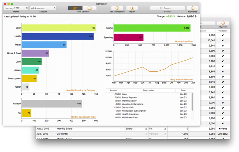Viewport: 239px width, 152px height.
Task: Toggle validation checkmark for 9,890 balance row
Action: pyautogui.click(x=223, y=35)
